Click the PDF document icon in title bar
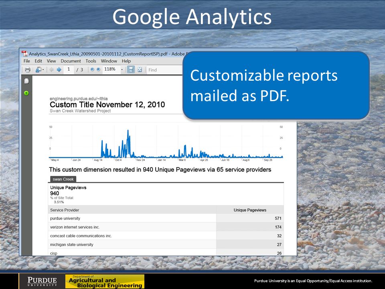This screenshot has height=289, width=385. tap(24, 53)
